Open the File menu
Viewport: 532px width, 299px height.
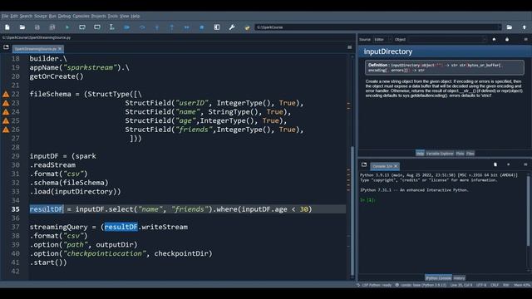click(x=5, y=16)
